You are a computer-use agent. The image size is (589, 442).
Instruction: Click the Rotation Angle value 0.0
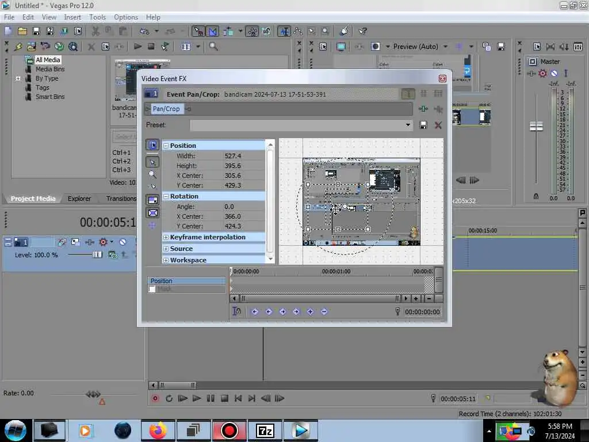[229, 207]
